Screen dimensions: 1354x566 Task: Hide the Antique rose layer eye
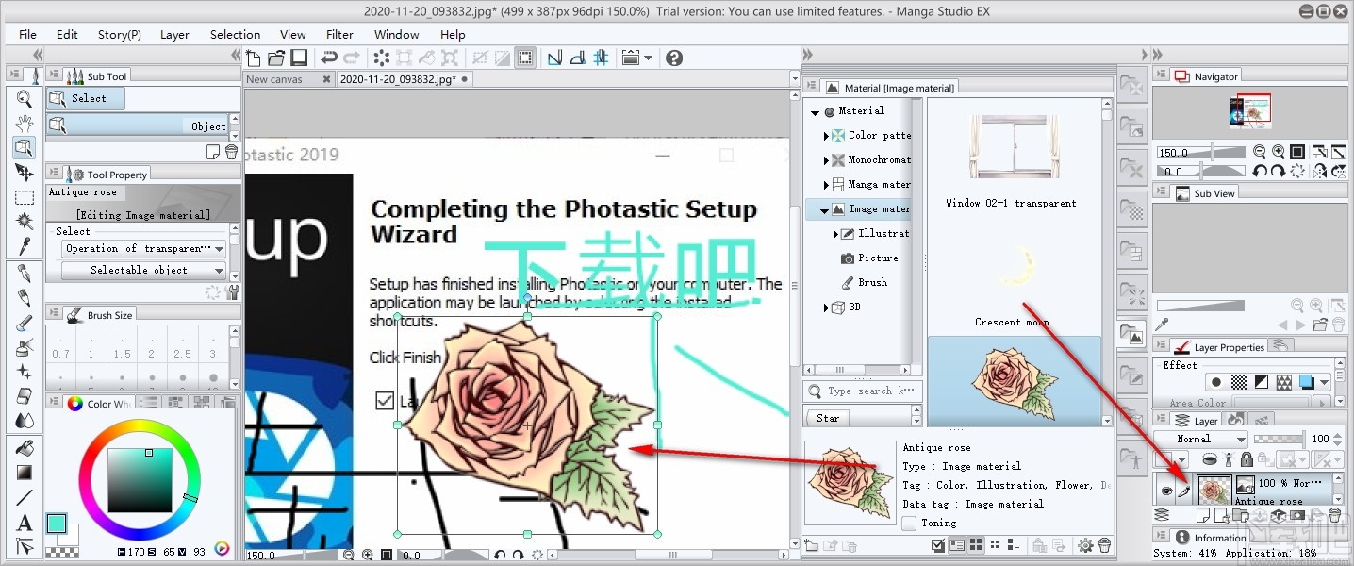tap(1166, 491)
